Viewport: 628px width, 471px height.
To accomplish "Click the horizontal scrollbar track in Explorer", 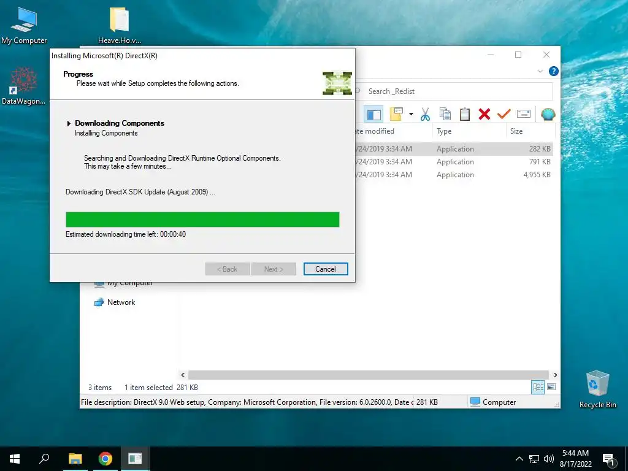I will (368, 375).
